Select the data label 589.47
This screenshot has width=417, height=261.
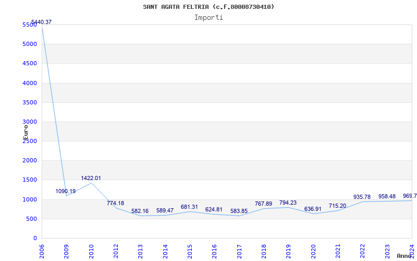(x=165, y=210)
